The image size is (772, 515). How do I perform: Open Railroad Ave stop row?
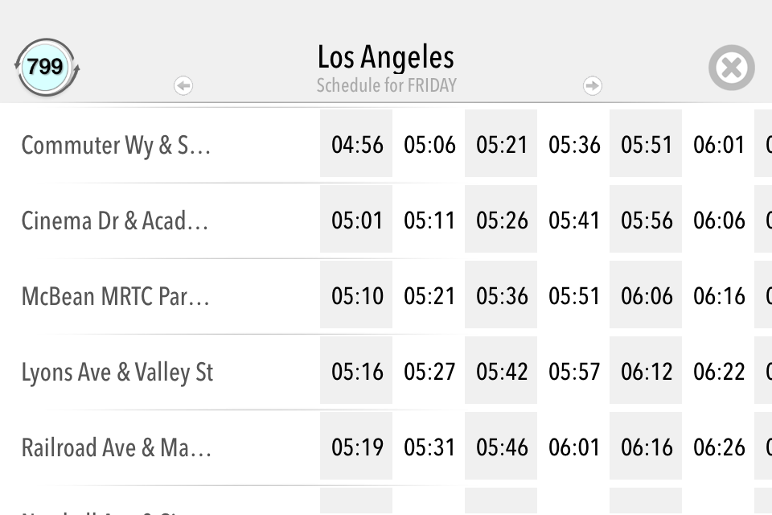pos(117,447)
